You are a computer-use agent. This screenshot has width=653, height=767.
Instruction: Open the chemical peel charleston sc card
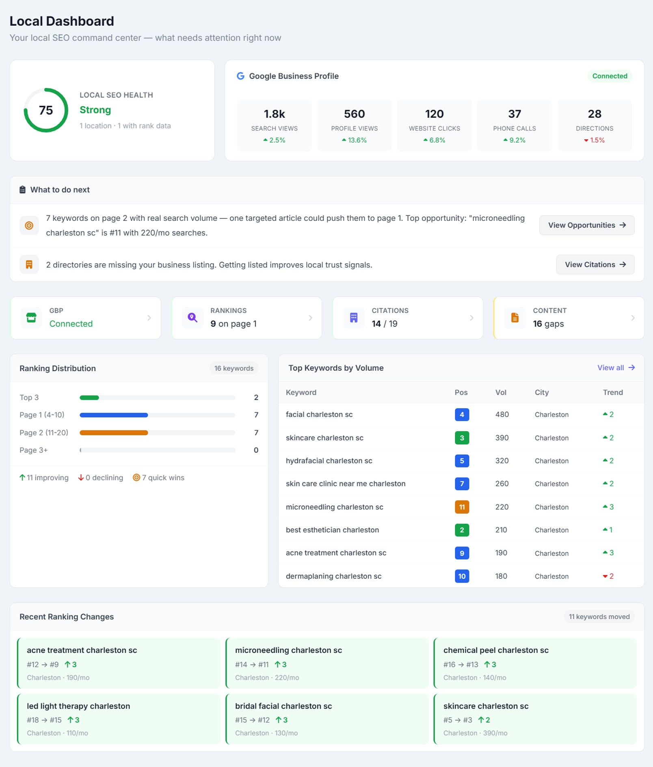[535, 663]
